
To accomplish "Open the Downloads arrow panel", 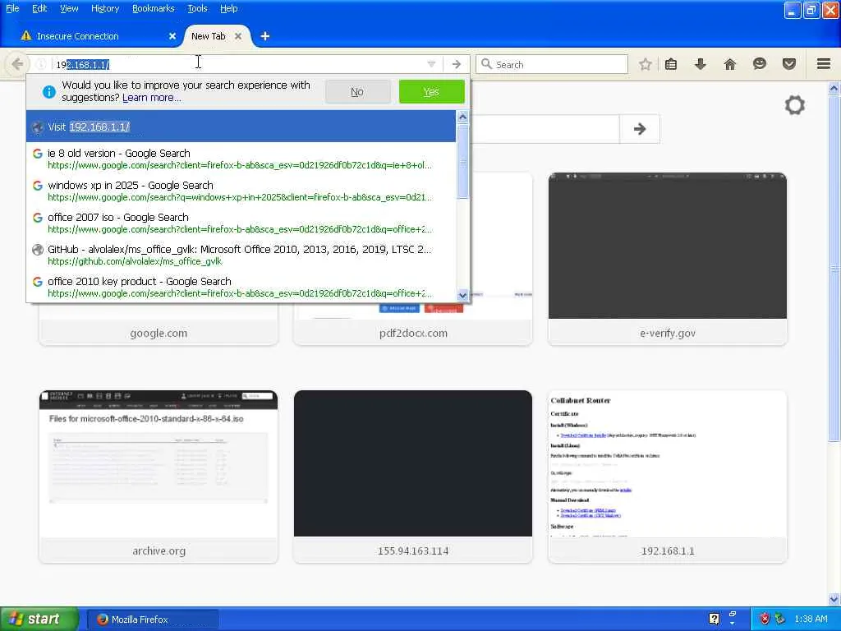I will [x=700, y=64].
